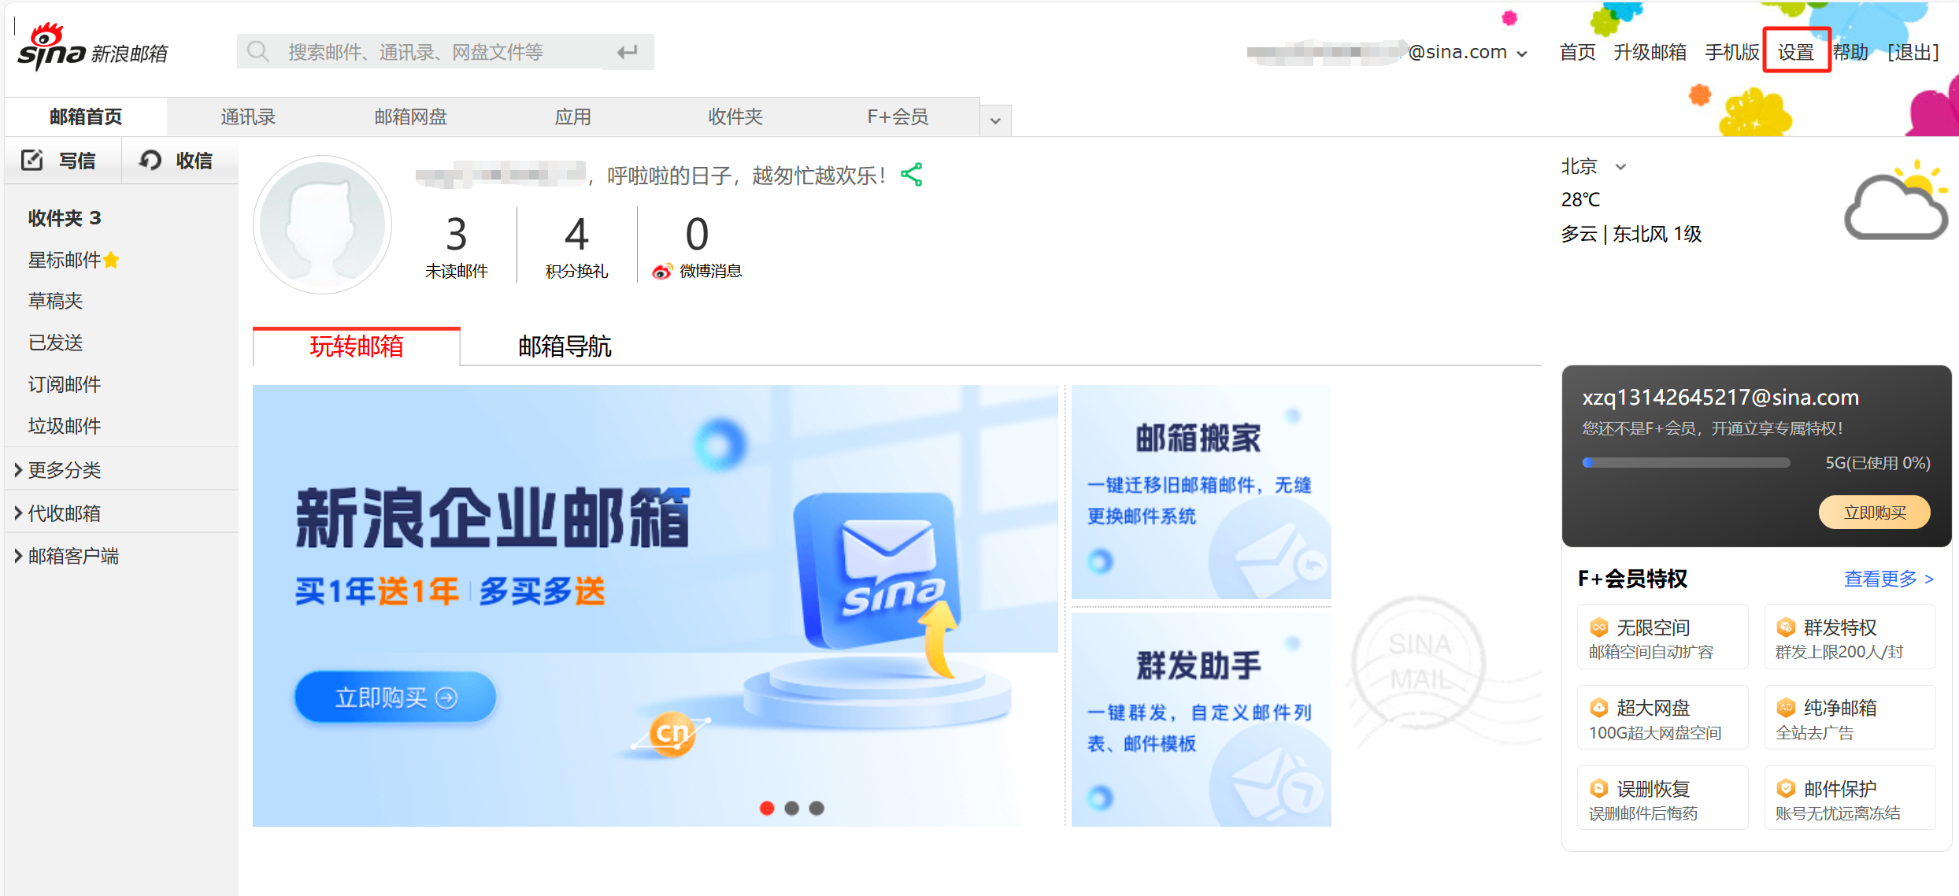Click the enter arrow in search box
This screenshot has height=896, width=1959.
[x=628, y=52]
